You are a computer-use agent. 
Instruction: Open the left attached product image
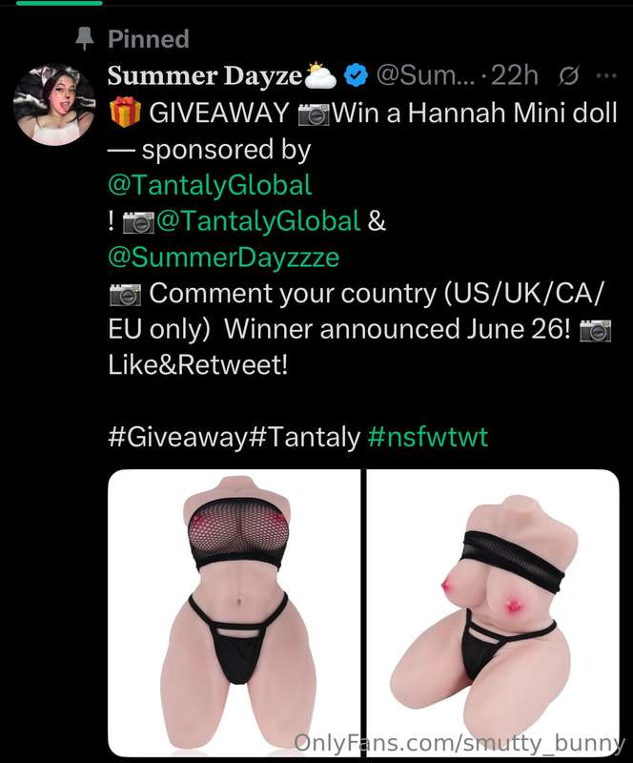(234, 612)
